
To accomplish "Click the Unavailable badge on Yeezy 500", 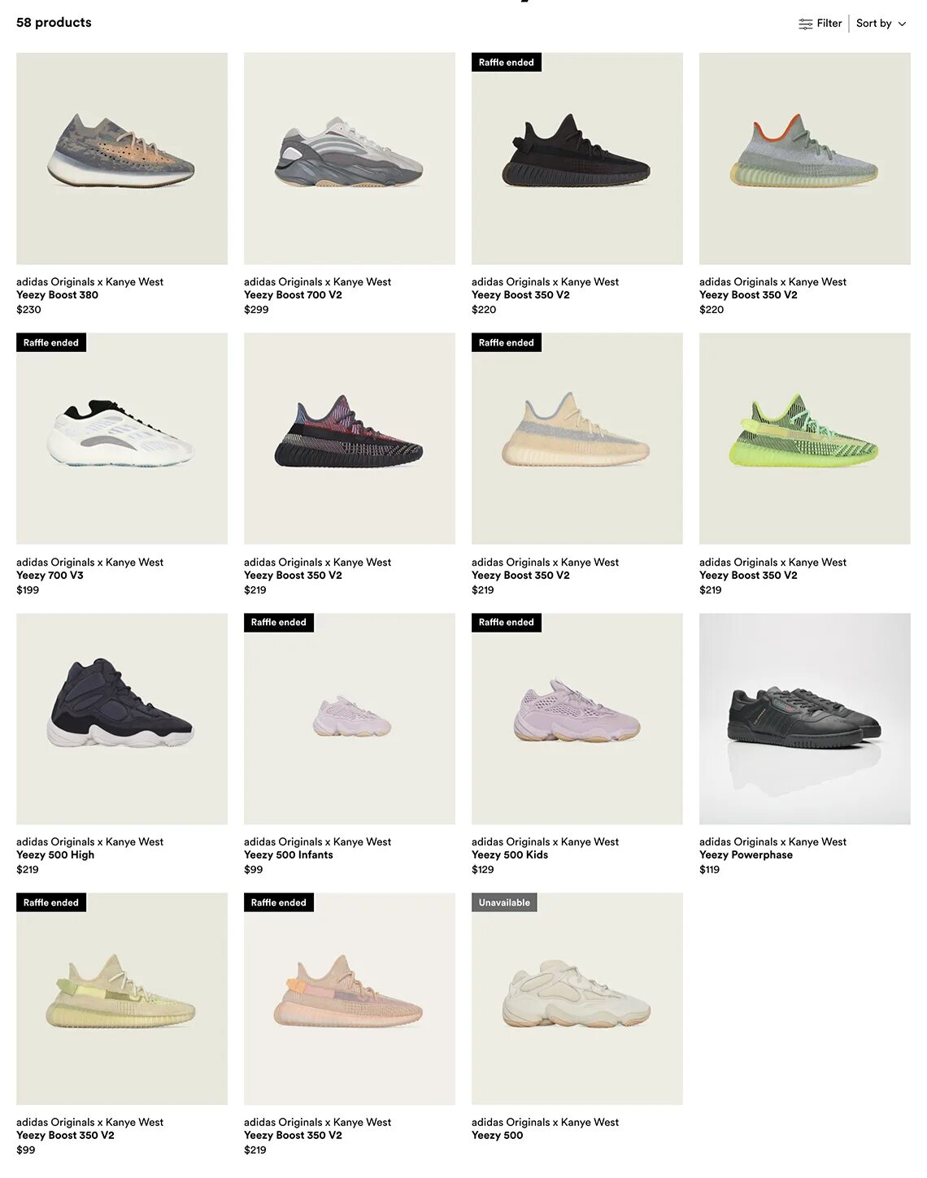I will click(504, 902).
